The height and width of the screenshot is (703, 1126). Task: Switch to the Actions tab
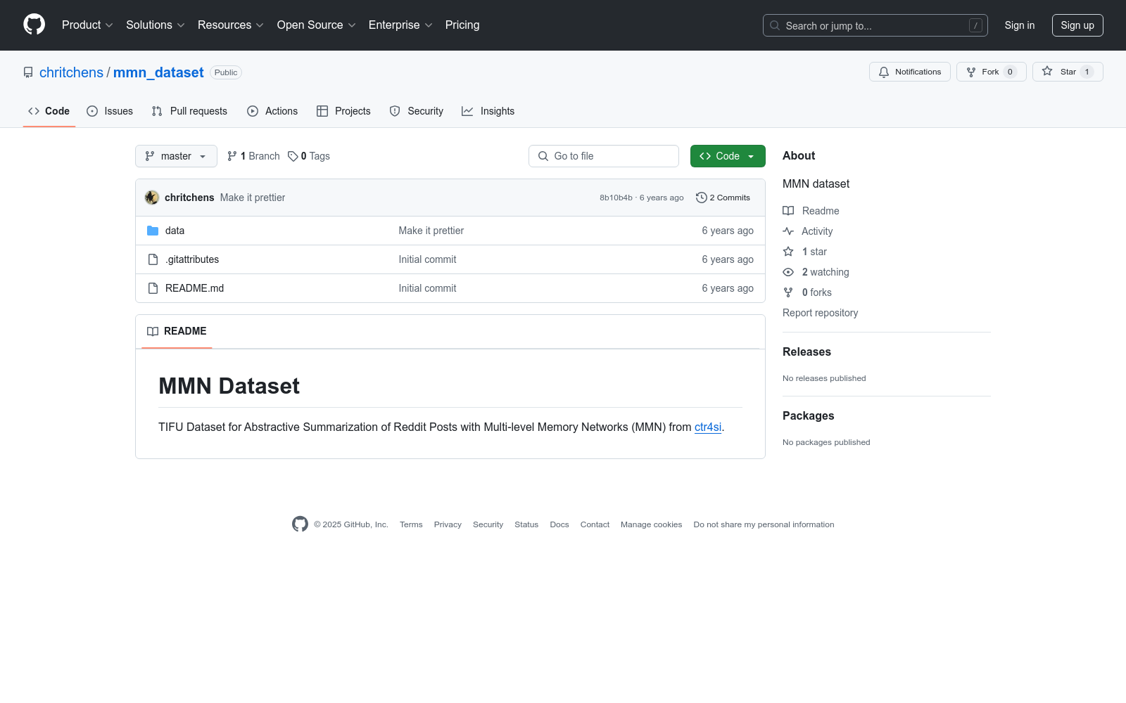tap(272, 111)
